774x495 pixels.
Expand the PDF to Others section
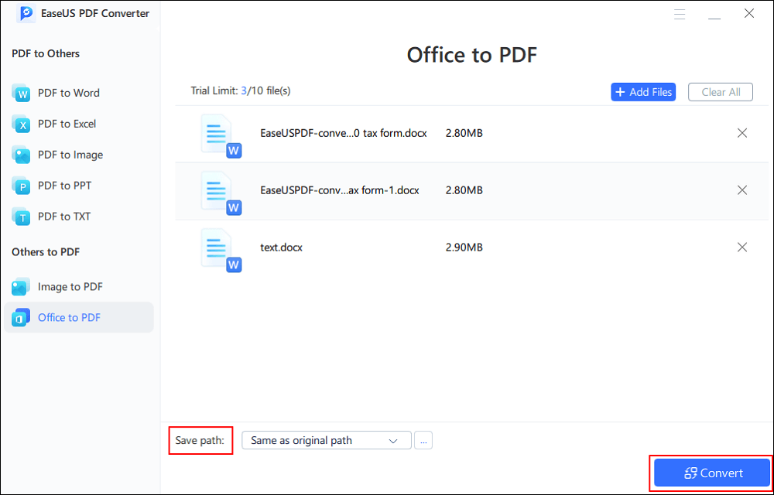point(45,53)
